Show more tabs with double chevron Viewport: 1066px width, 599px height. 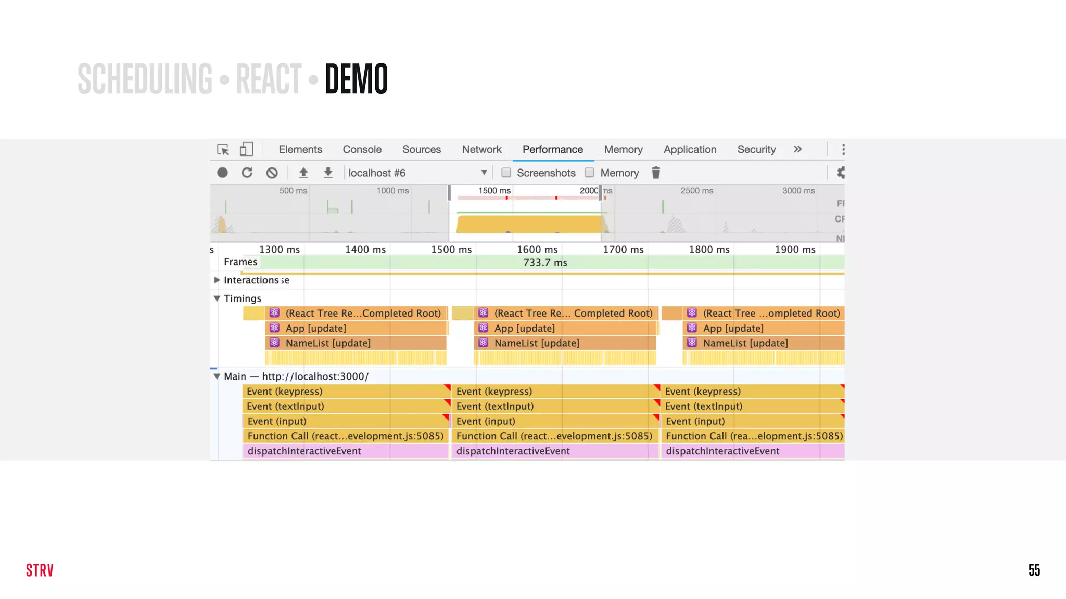click(797, 150)
